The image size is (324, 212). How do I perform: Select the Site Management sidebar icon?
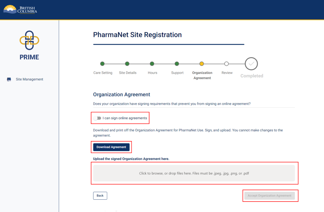[x=9, y=79]
